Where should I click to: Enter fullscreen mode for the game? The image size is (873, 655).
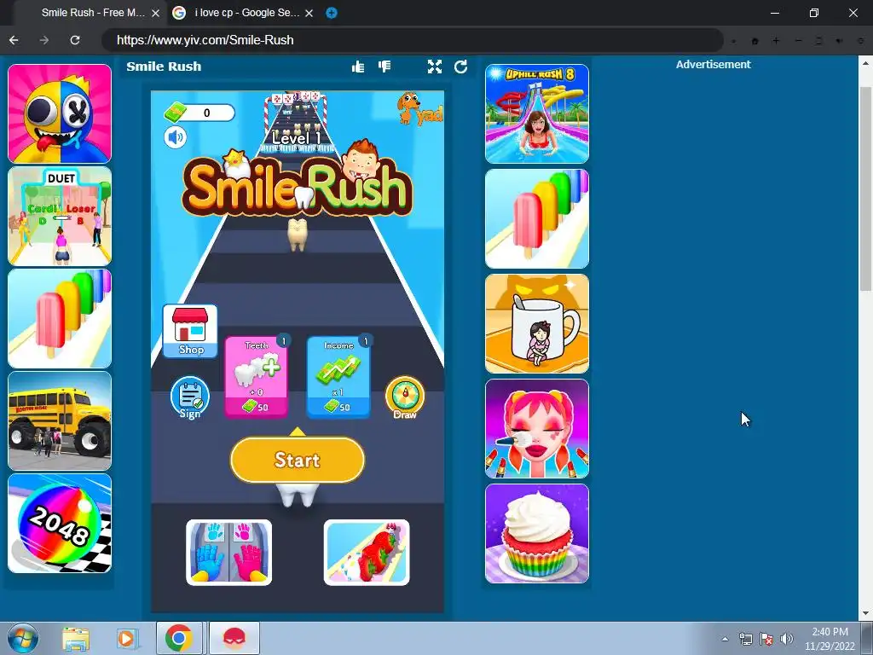434,67
